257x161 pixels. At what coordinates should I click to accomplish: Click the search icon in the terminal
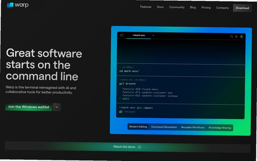[231, 36]
